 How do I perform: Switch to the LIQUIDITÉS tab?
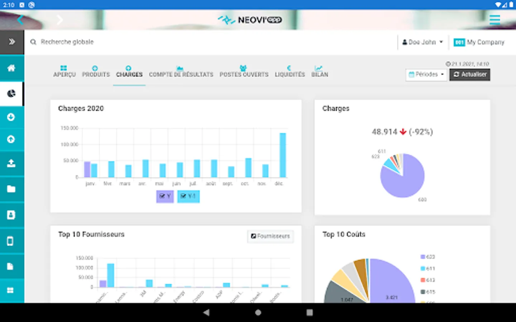click(x=290, y=72)
